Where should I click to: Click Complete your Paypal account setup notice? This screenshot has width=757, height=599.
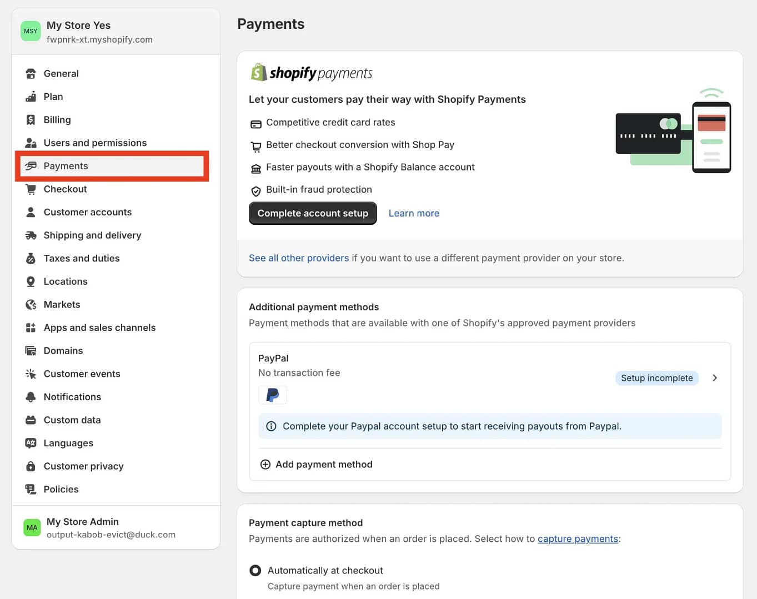(x=490, y=426)
